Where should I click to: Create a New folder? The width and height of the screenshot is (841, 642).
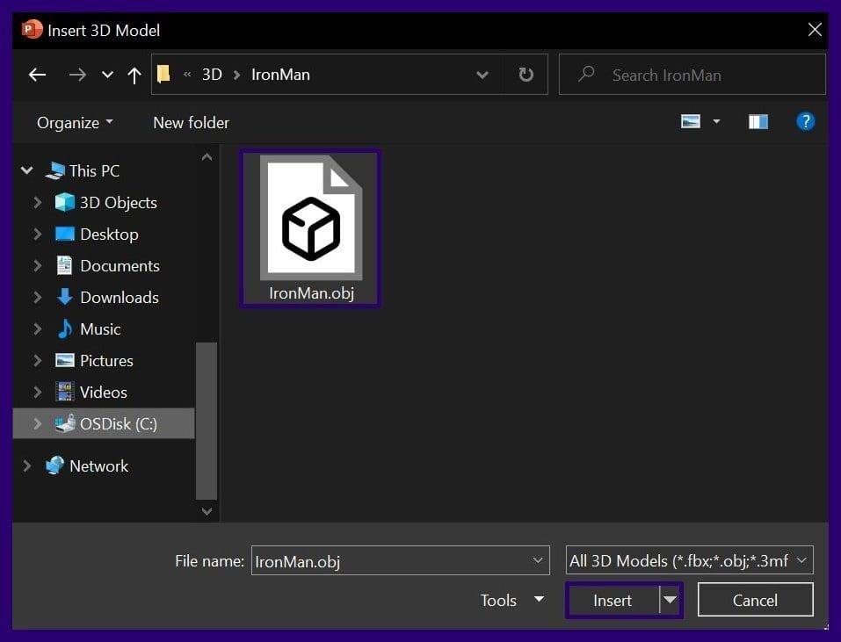[x=191, y=123]
